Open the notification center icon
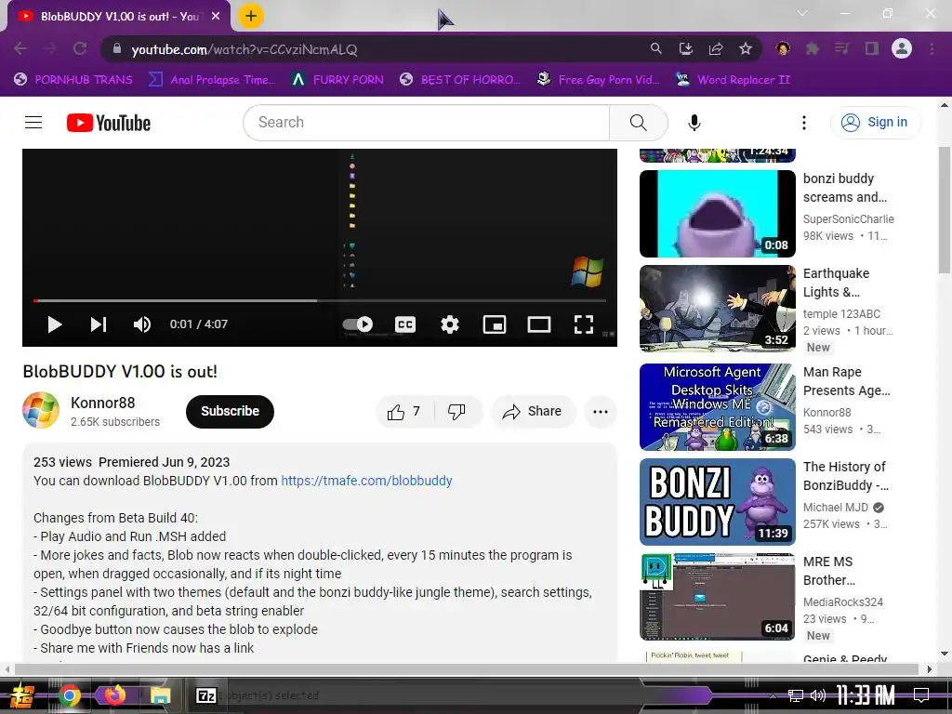This screenshot has height=714, width=952. click(921, 695)
